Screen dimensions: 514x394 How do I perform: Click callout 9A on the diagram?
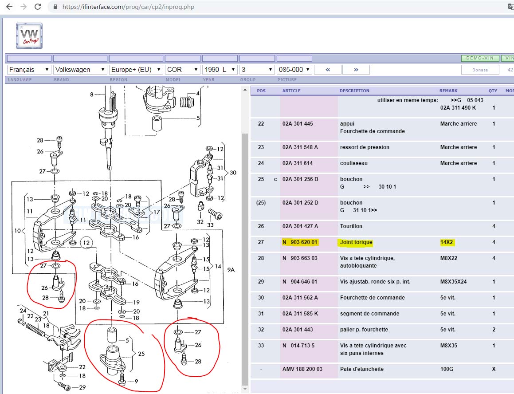pos(231,270)
